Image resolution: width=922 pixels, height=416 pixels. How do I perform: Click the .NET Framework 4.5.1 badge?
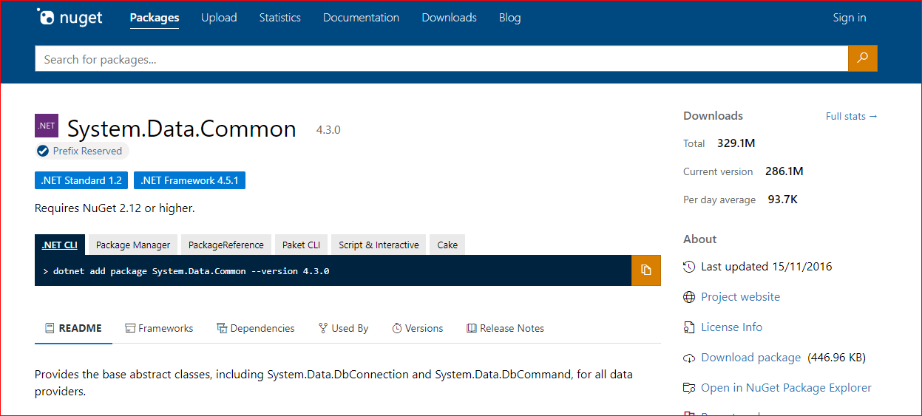click(189, 180)
